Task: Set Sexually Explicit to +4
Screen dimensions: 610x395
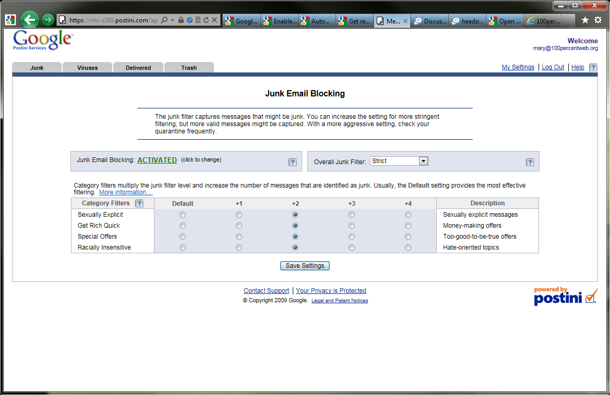Action: pyautogui.click(x=408, y=215)
